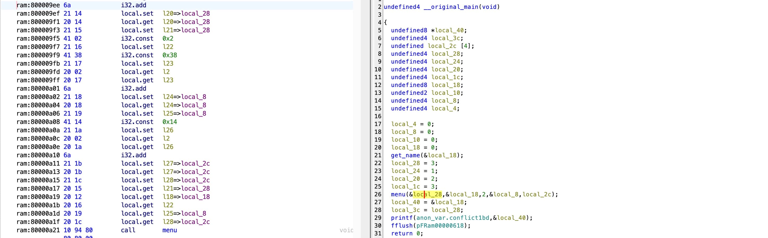Viewport: 768px width, 238px height.
Task: Select the 0x14 constant operand
Action: (x=169, y=122)
